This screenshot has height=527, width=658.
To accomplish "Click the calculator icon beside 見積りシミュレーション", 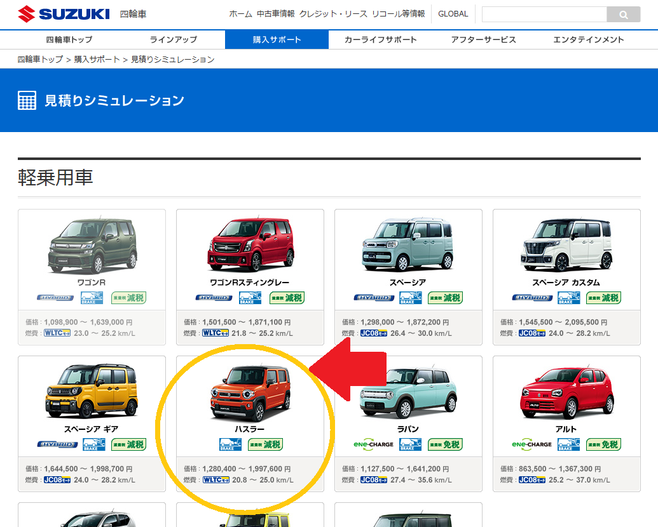I will [x=27, y=100].
